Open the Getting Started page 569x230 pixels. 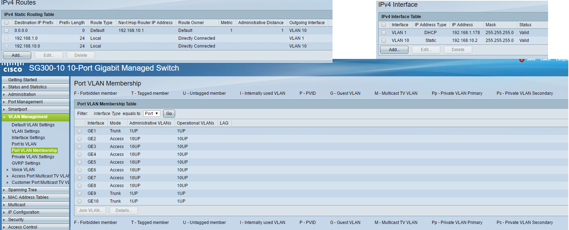point(22,80)
